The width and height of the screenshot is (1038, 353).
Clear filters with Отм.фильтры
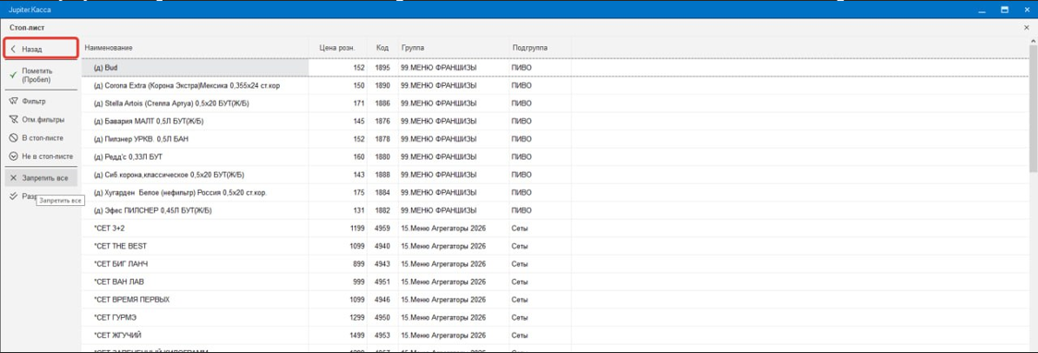[x=41, y=120]
